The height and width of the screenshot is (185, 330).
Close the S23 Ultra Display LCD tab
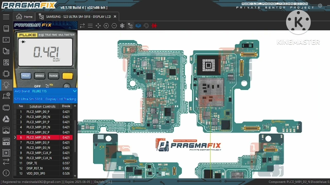[x=115, y=17]
